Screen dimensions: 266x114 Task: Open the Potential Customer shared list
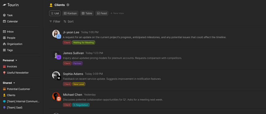pos(18,89)
